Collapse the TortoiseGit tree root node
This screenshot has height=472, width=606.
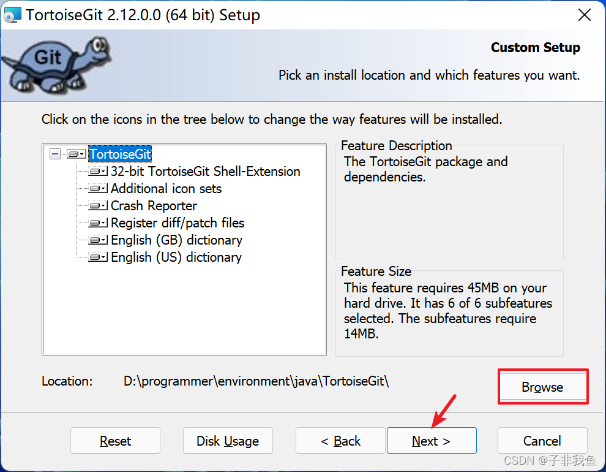pos(55,154)
